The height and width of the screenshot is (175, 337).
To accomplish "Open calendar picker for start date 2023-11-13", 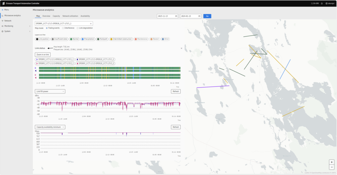I will (x=176, y=16).
